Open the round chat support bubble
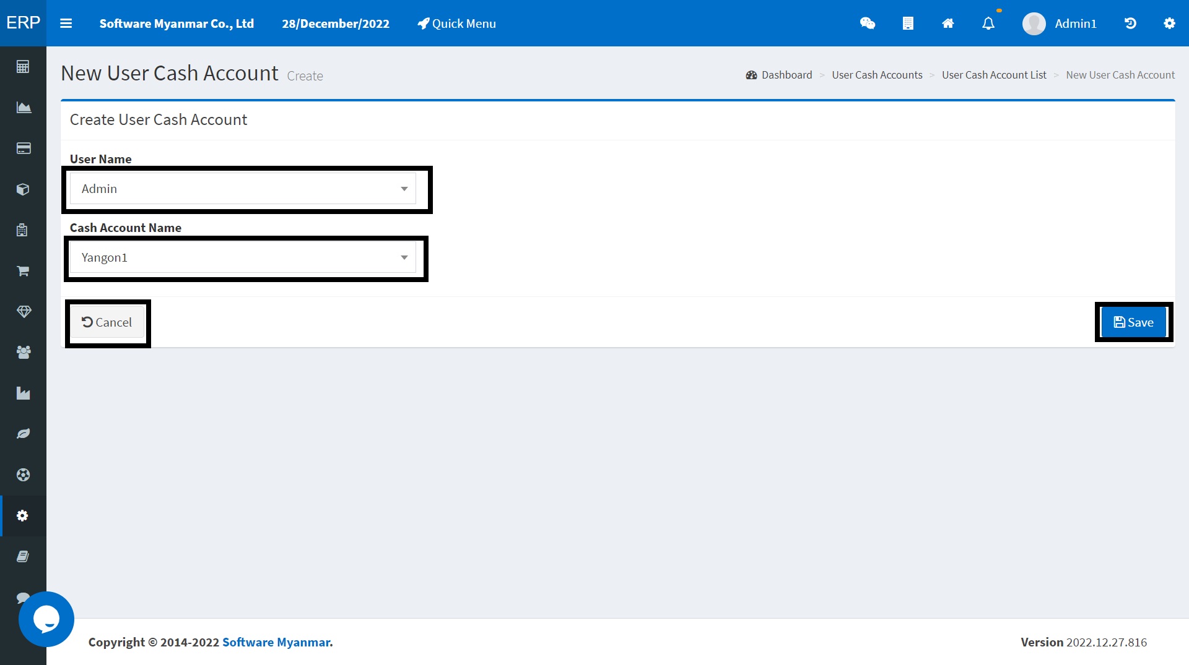Screen dimensions: 1189x665 coord(46,619)
